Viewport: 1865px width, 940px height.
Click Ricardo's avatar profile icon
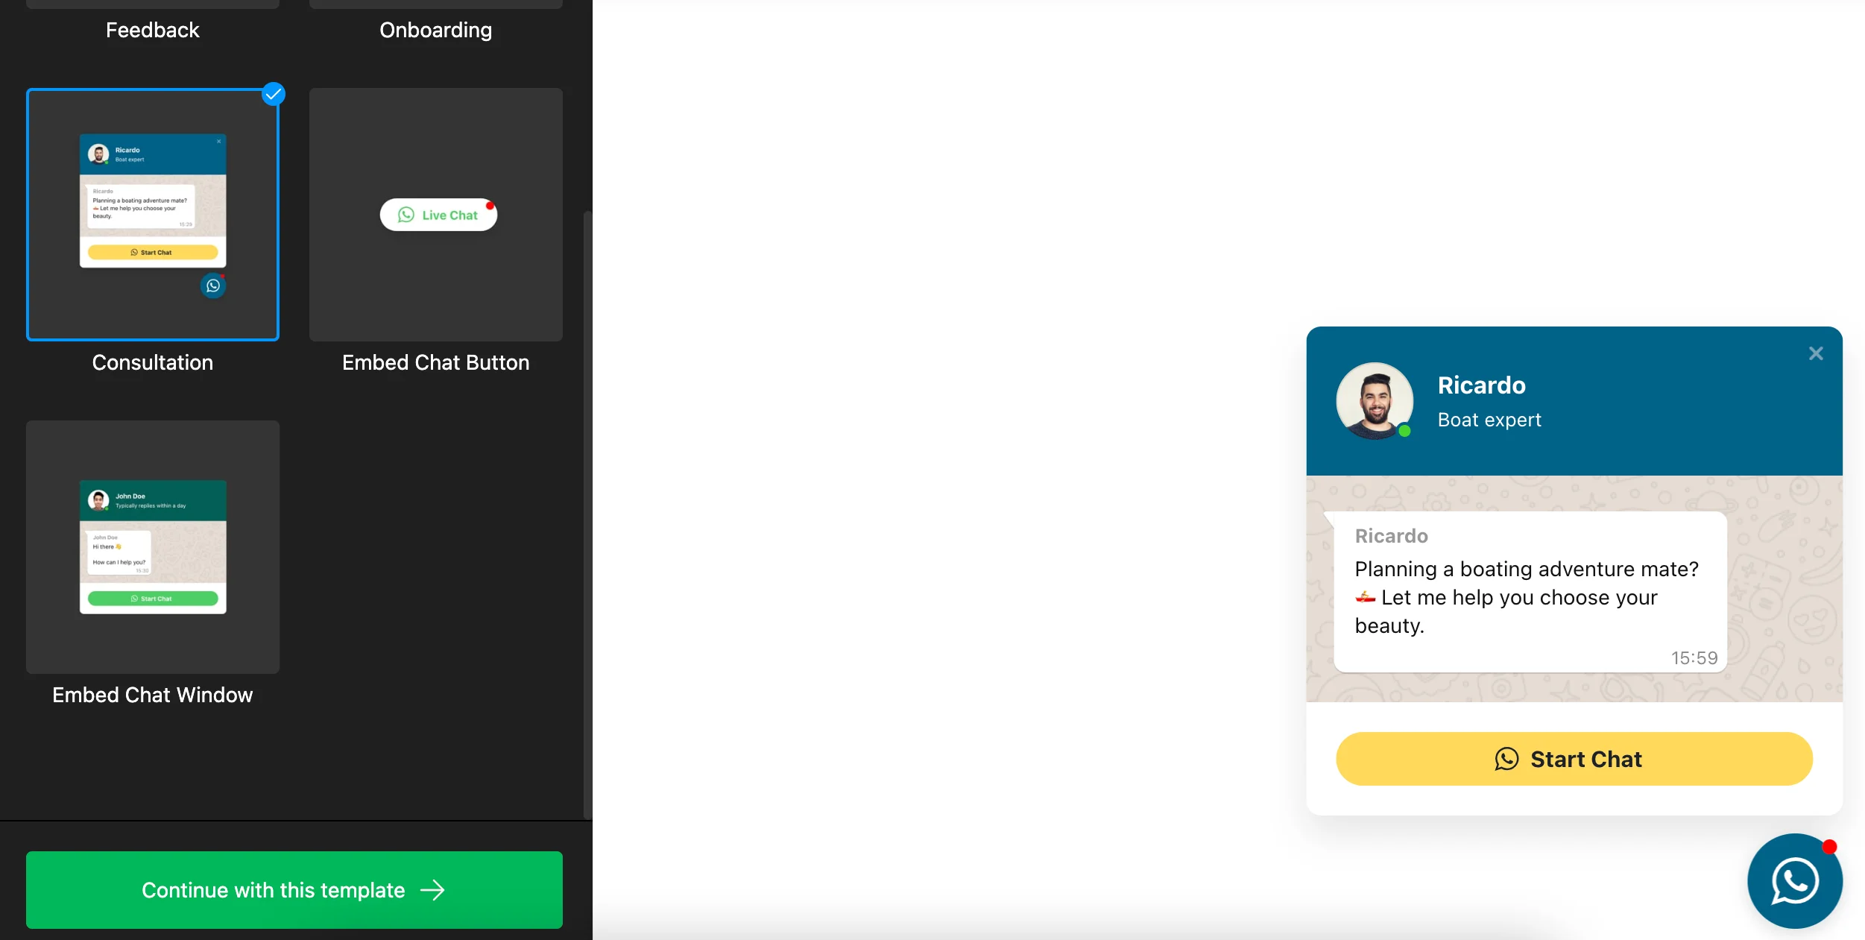pyautogui.click(x=1375, y=402)
